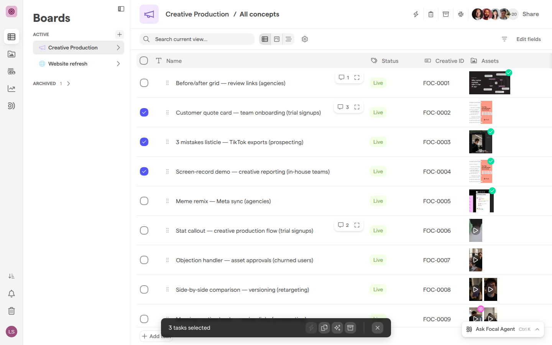Open notifications bell in left rail
552x345 pixels.
coord(11,294)
